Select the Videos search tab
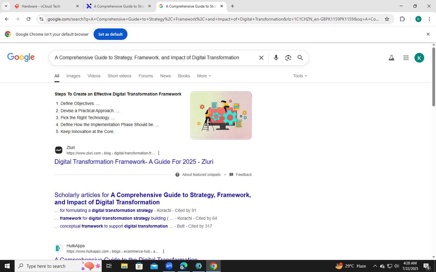 94,76
